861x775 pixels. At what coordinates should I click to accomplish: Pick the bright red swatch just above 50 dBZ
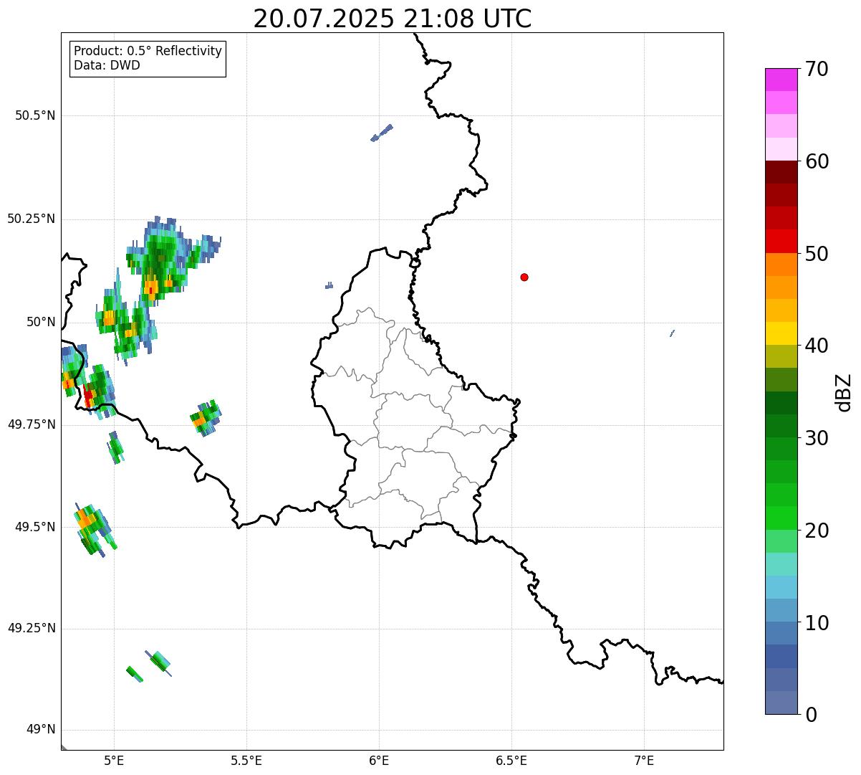coord(781,242)
